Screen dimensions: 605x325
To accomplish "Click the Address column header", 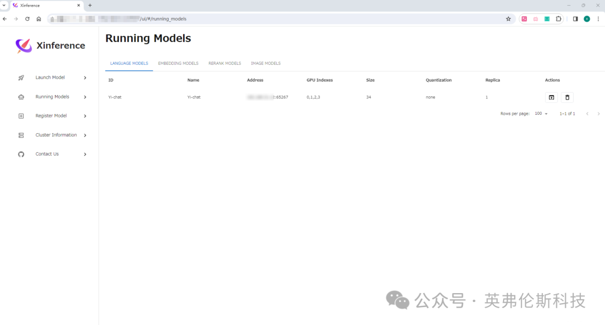I will click(x=255, y=80).
